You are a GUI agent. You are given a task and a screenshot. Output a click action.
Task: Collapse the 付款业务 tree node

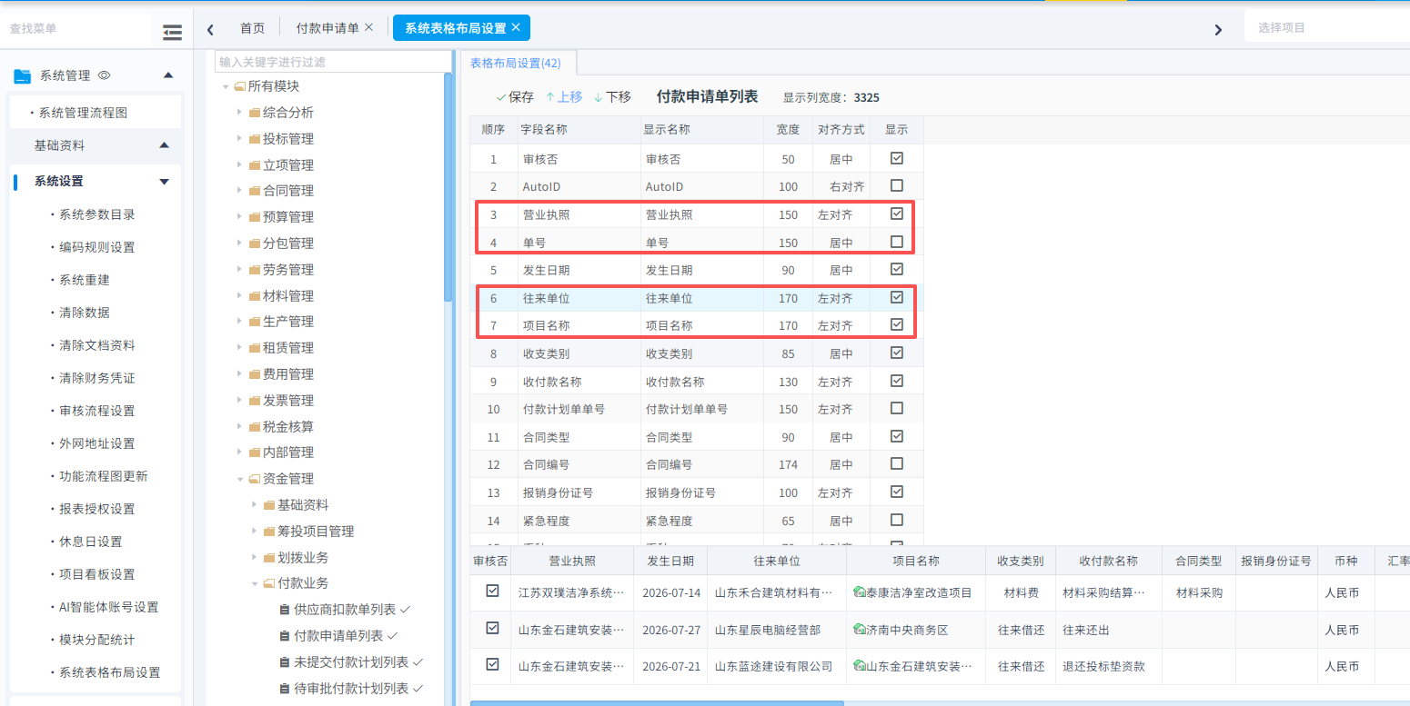255,583
